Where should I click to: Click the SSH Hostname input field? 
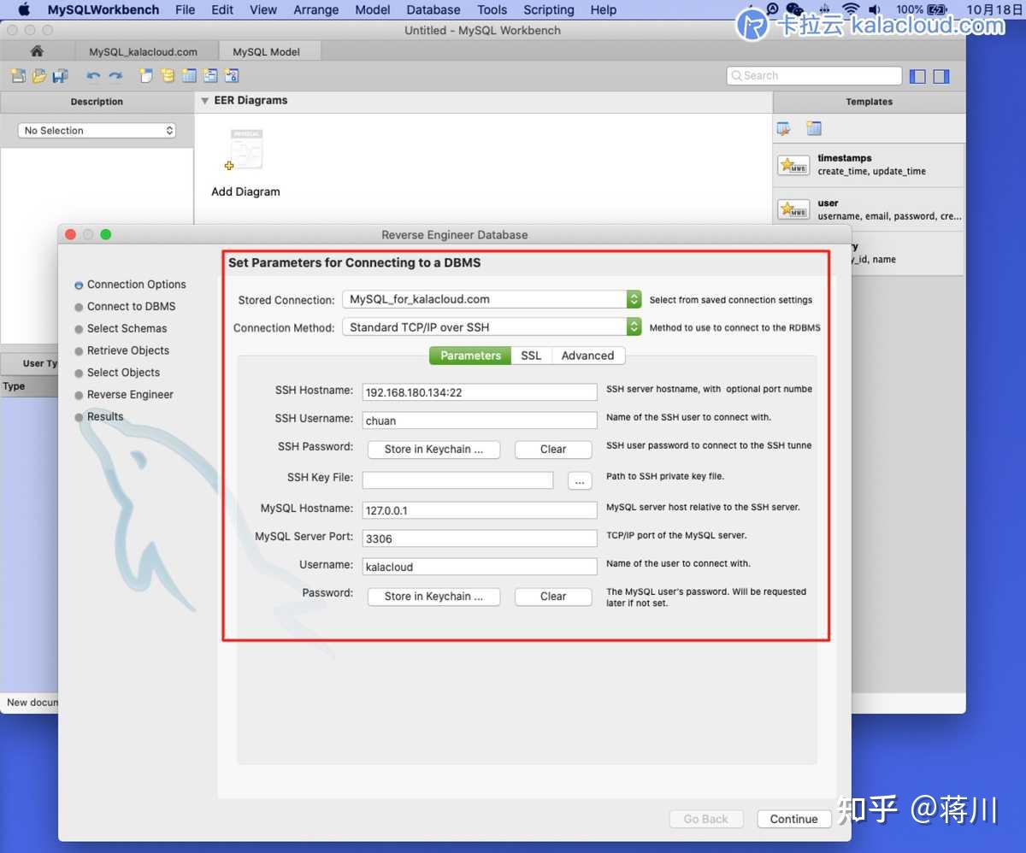pyautogui.click(x=480, y=392)
